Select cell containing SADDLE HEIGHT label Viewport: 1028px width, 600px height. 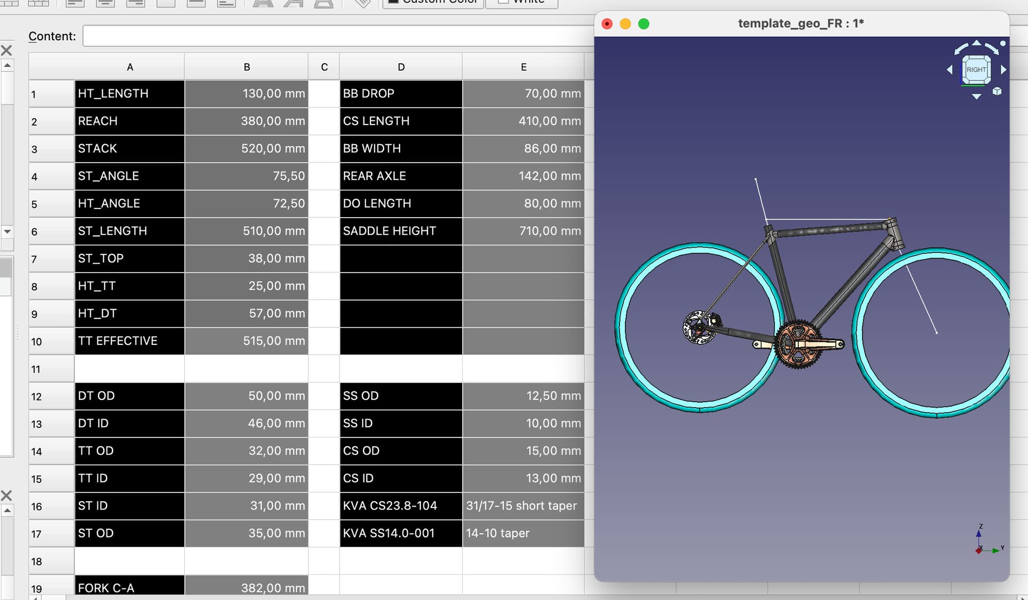(400, 231)
